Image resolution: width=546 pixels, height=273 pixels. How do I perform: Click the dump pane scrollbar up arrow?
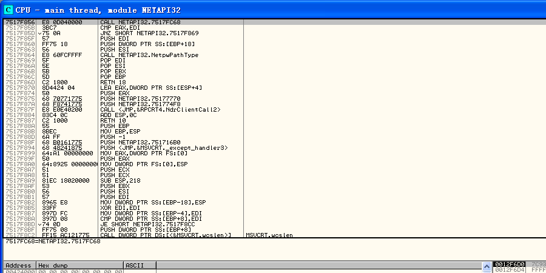point(485,266)
